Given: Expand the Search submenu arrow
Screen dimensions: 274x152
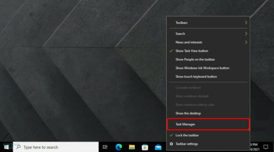Looking at the screenshot, I should point(246,34).
